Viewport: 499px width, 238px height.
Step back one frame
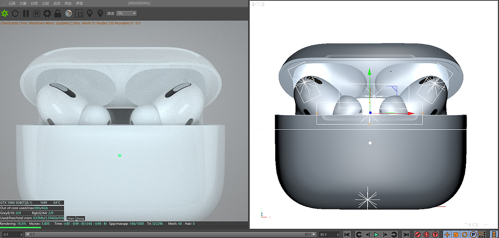pos(368,234)
